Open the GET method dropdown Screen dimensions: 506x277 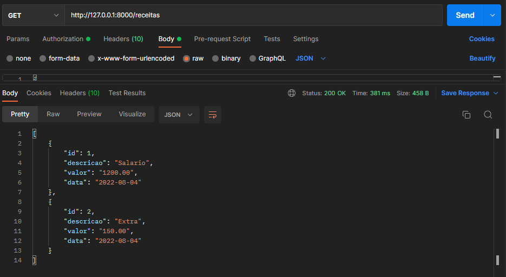point(33,15)
